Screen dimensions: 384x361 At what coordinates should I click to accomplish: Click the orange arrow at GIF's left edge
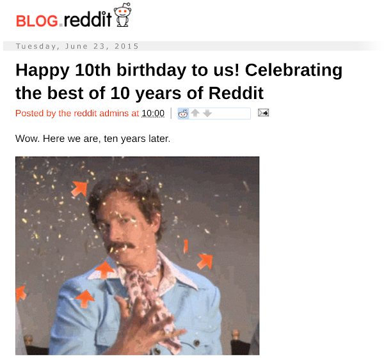point(20,293)
